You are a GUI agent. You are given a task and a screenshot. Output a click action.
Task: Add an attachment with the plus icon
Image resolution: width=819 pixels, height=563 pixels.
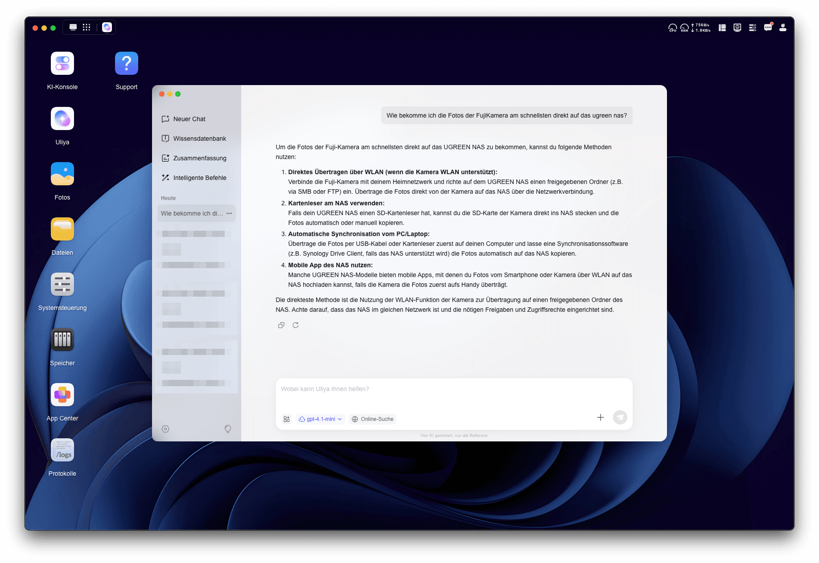click(601, 417)
